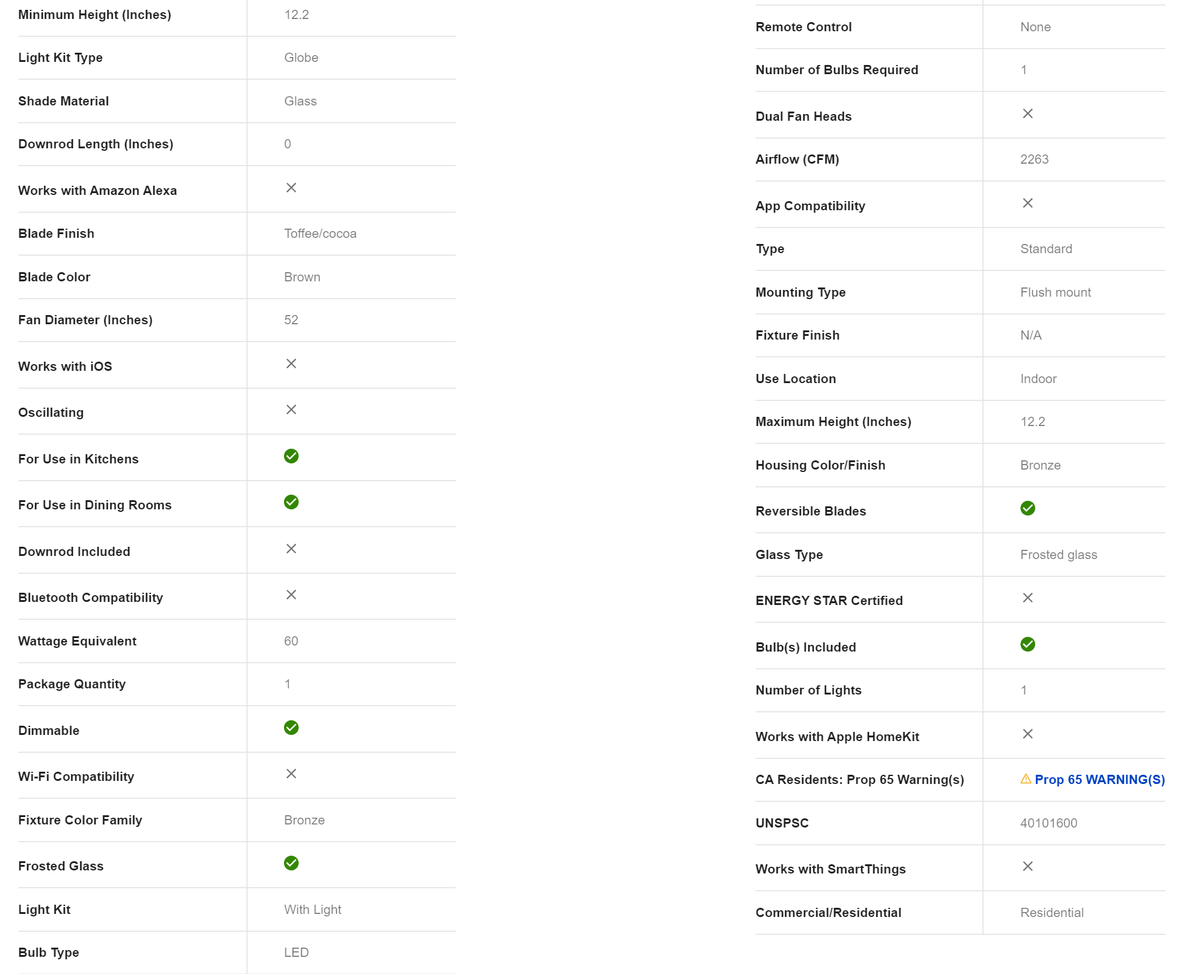Click X icon for Bluetooth Compatibility
This screenshot has height=974, width=1191.
(291, 595)
